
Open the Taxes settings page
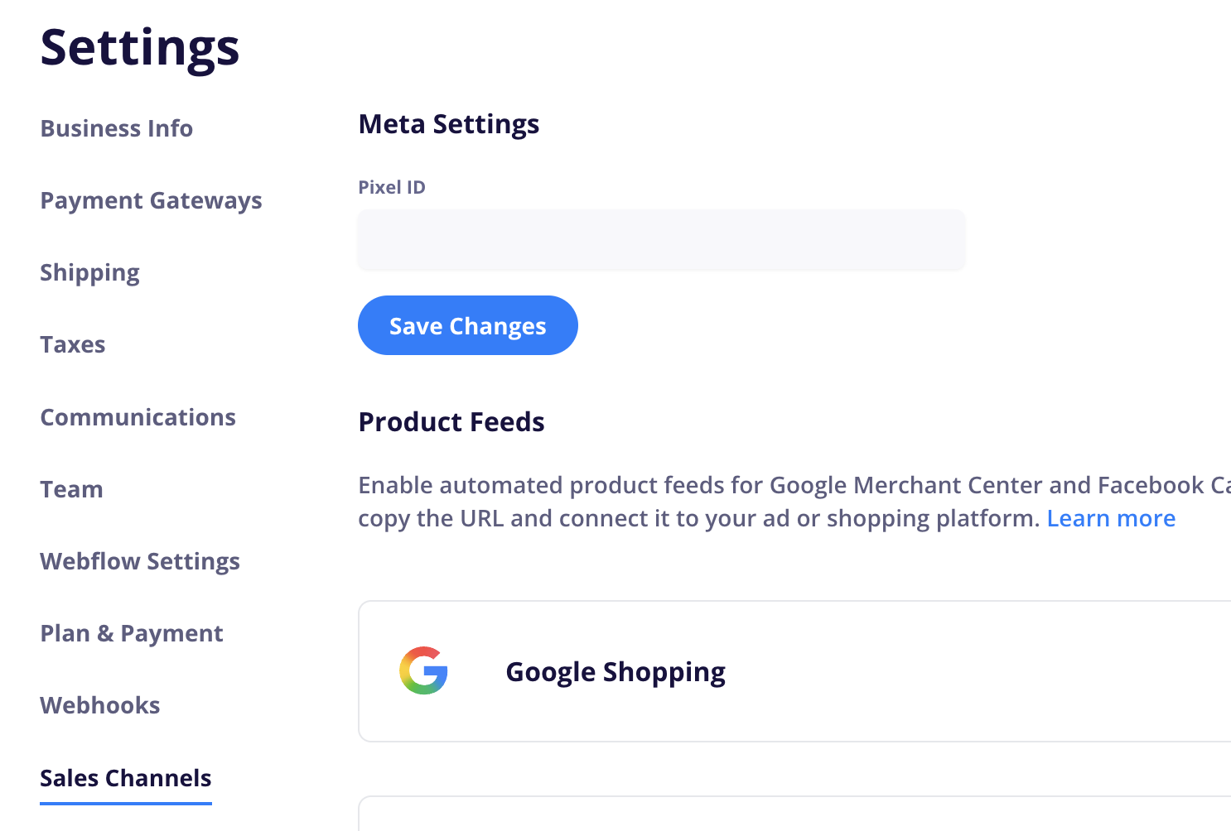[73, 344]
